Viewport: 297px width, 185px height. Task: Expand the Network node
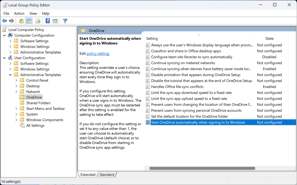(x=17, y=91)
